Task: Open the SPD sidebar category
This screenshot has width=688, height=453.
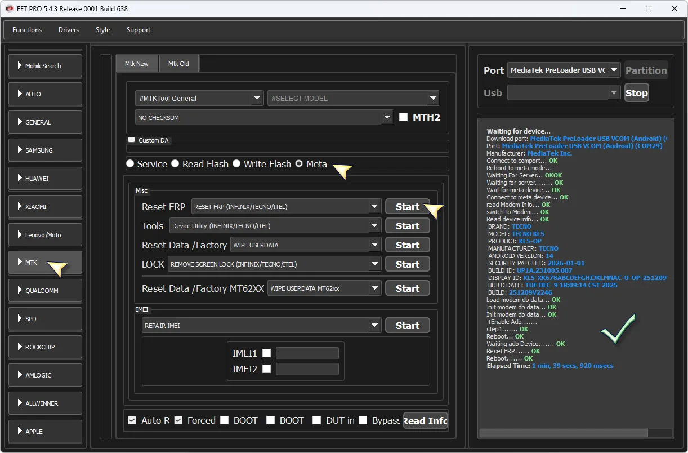Action: point(45,319)
